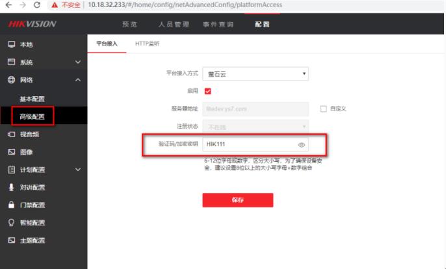
Task: Click the 验证码/加密密钥 label
Action: (178, 144)
